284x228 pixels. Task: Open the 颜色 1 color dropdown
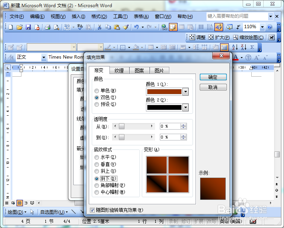tap(185, 92)
